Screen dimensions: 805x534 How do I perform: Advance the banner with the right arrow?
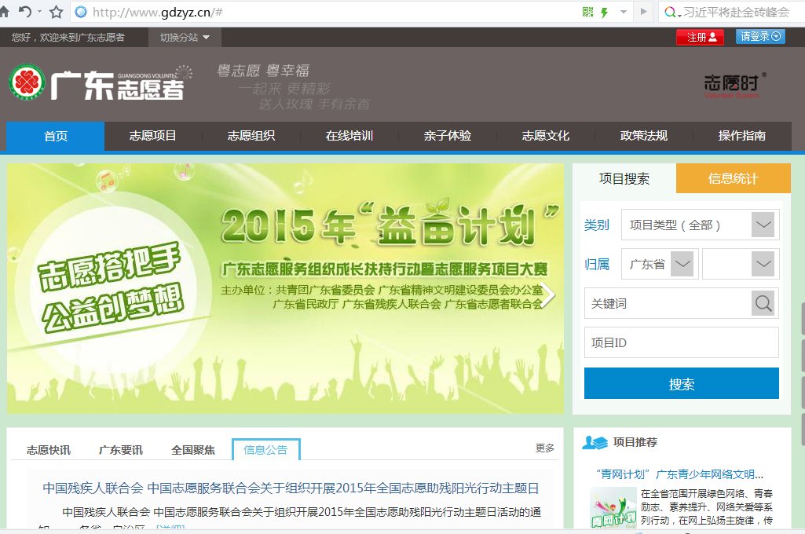point(550,294)
